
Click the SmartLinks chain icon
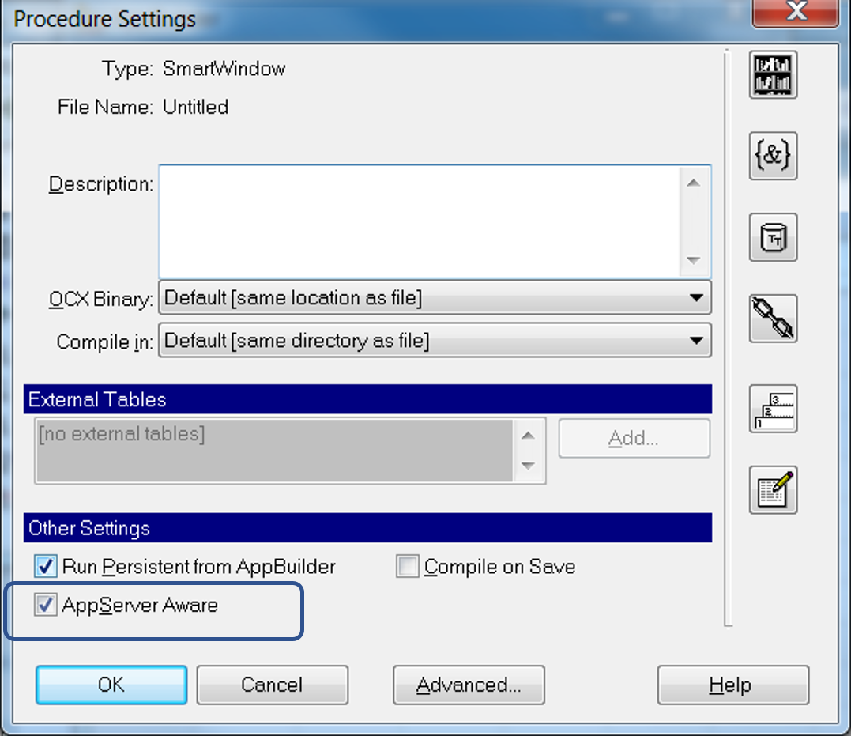tap(773, 319)
